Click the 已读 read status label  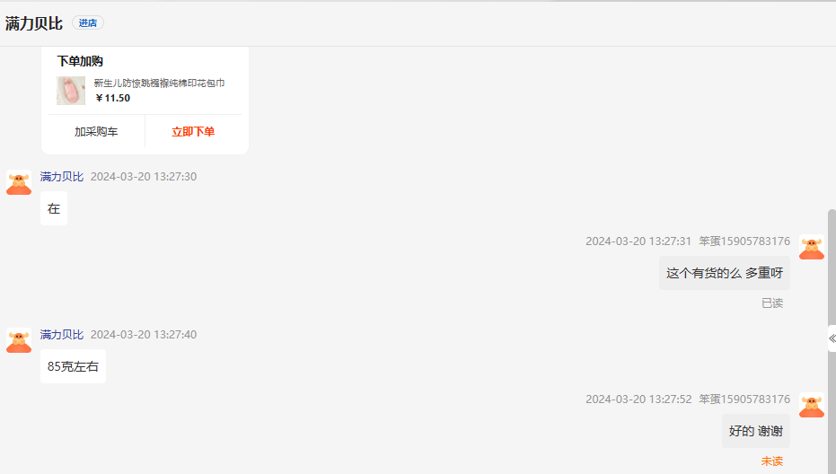(772, 303)
